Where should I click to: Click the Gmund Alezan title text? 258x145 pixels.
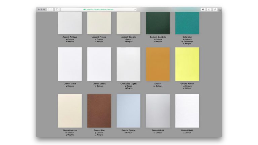click(70, 130)
